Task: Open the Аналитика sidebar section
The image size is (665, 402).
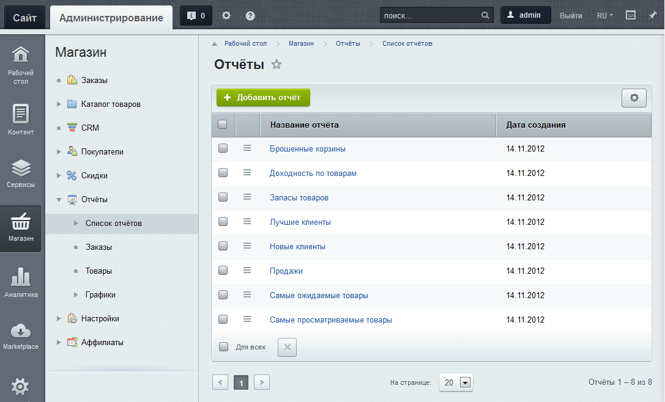Action: pos(21,282)
